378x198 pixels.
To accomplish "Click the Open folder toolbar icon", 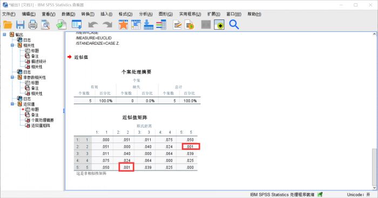I will click(x=8, y=25).
